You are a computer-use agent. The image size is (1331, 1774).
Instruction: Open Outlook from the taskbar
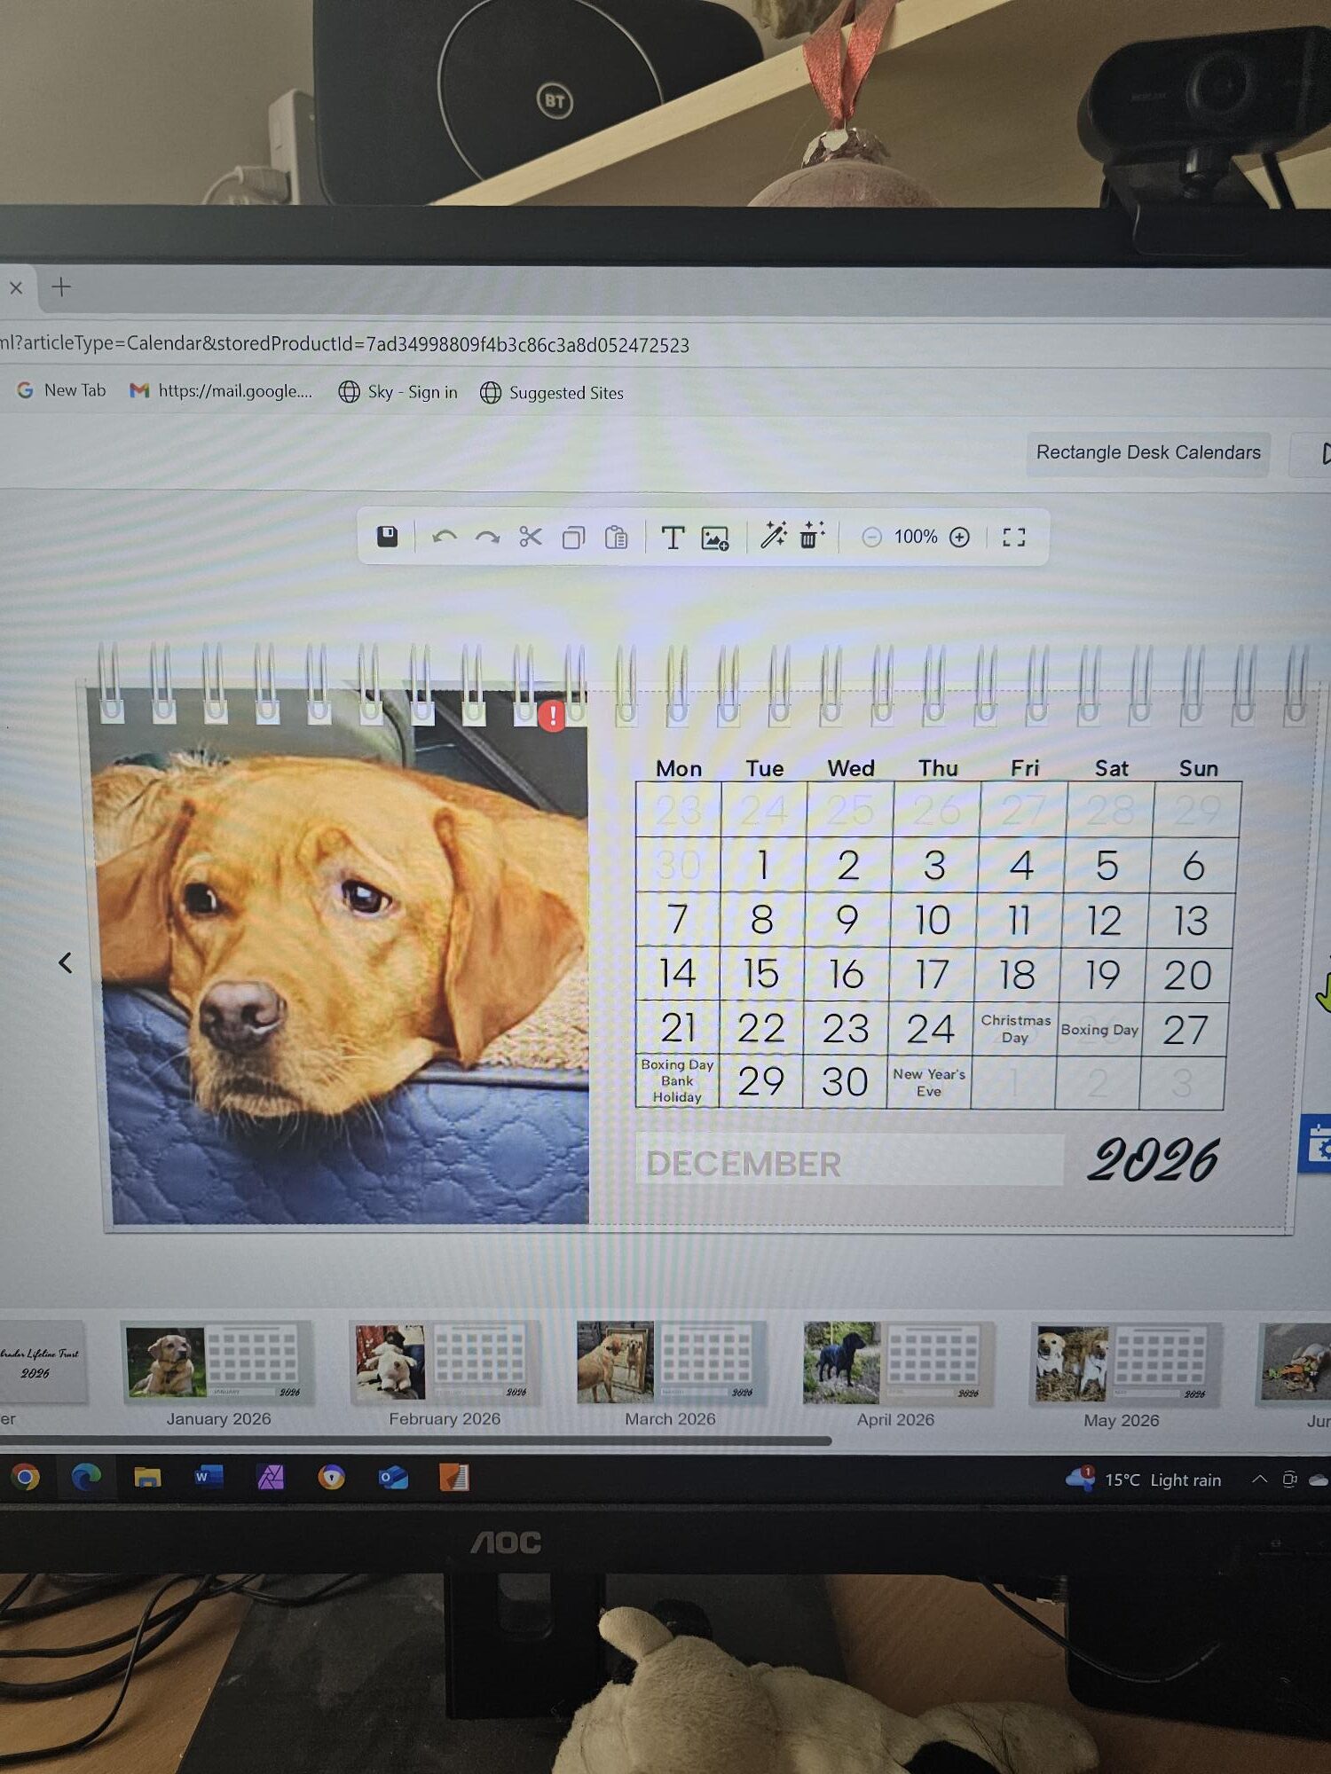[393, 1478]
